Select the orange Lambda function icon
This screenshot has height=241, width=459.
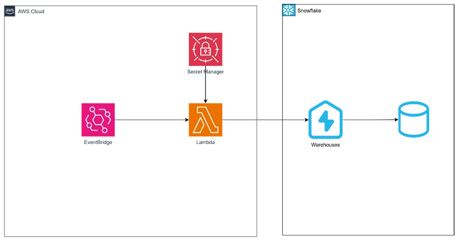pos(205,120)
